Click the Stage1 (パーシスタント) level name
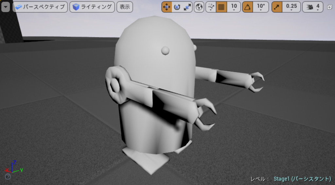This screenshot has width=335, height=185. [x=302, y=179]
